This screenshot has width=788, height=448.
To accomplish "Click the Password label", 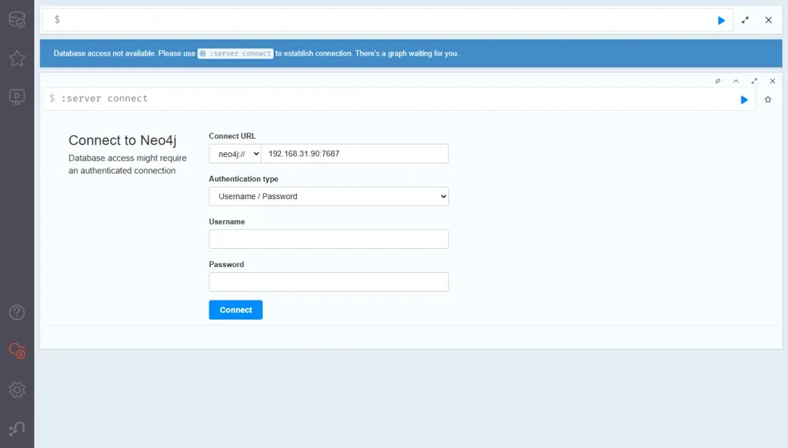I will point(226,264).
